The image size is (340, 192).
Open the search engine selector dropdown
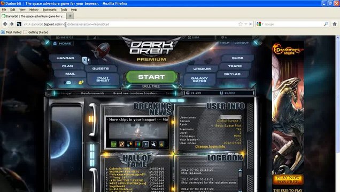(x=260, y=24)
